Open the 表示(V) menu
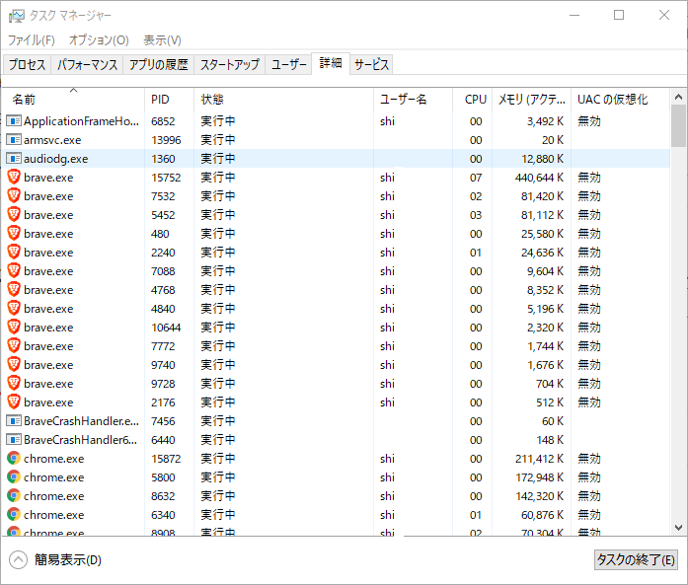This screenshot has width=688, height=585. click(x=162, y=40)
